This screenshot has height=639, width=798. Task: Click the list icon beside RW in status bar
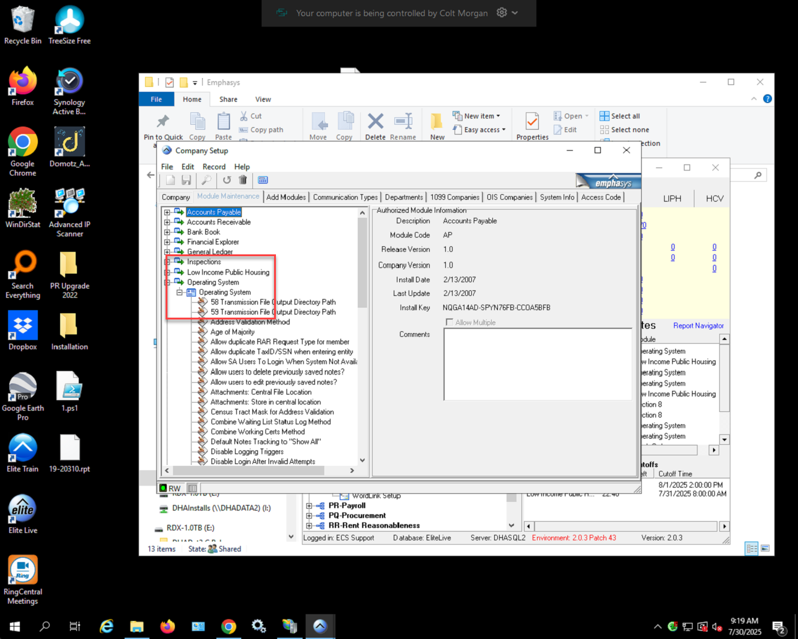coord(192,488)
